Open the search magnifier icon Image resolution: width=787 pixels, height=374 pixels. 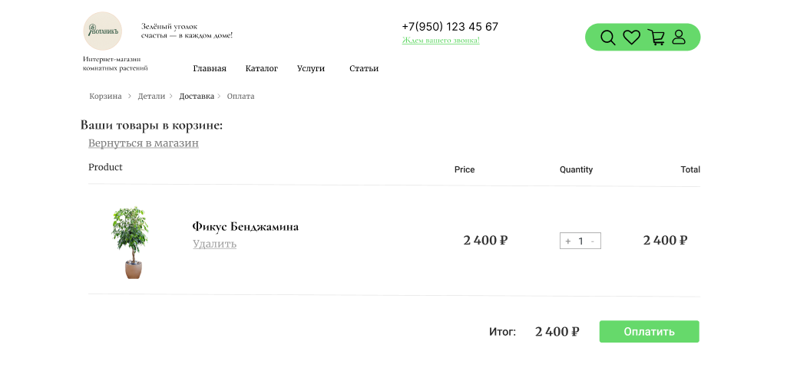tap(608, 38)
